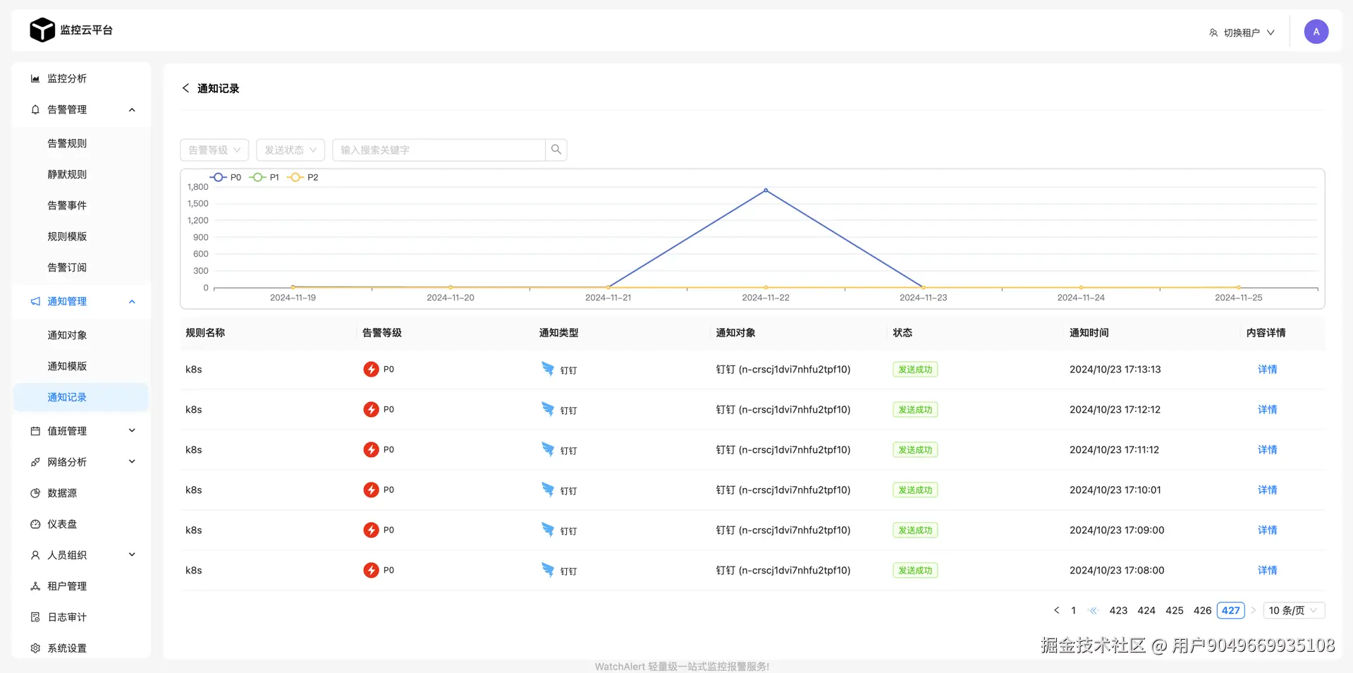Click the 监控云平台 cube logo

[x=42, y=30]
